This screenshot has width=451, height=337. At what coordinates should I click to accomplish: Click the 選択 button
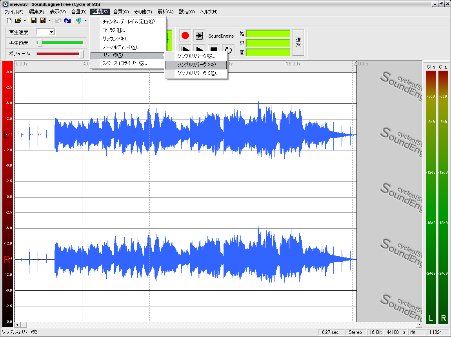coord(298,42)
